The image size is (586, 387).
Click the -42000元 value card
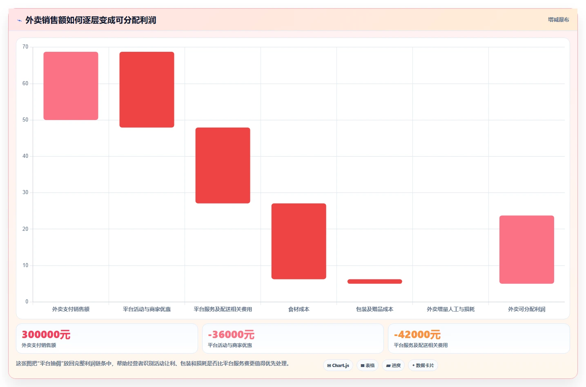pyautogui.click(x=479, y=338)
